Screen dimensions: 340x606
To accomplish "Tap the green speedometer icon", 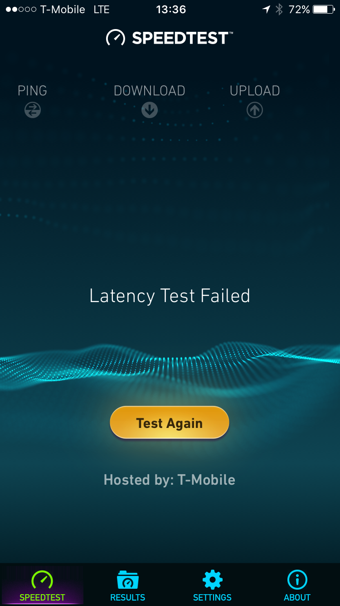I will click(x=42, y=580).
